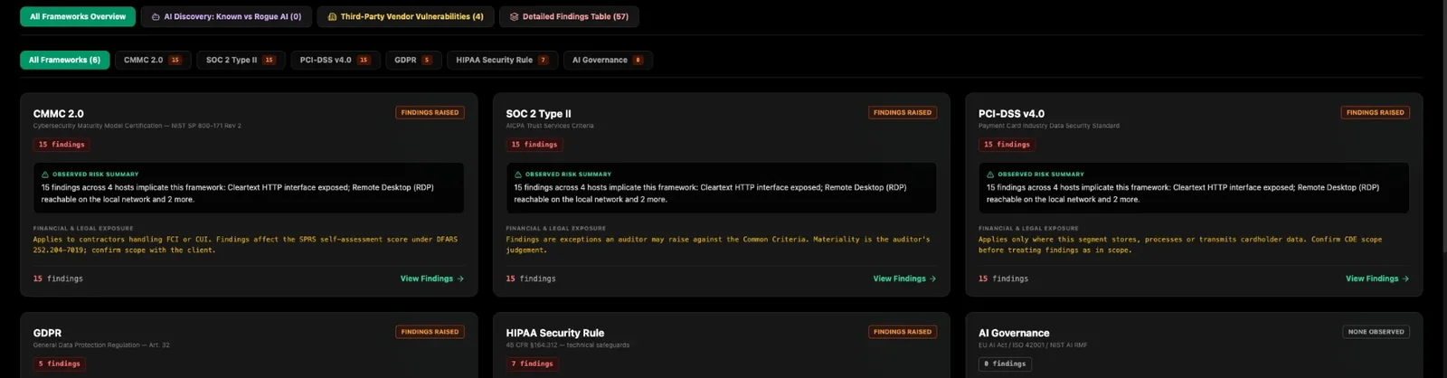Open the All Frameworks Overview tab
The width and height of the screenshot is (1447, 378).
click(x=78, y=16)
